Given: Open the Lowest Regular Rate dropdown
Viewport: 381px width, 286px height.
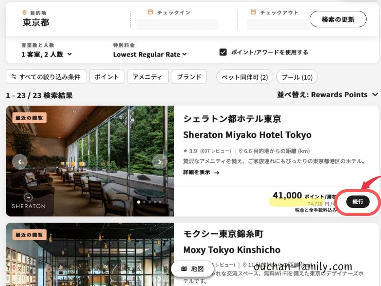Looking at the screenshot, I should 150,54.
